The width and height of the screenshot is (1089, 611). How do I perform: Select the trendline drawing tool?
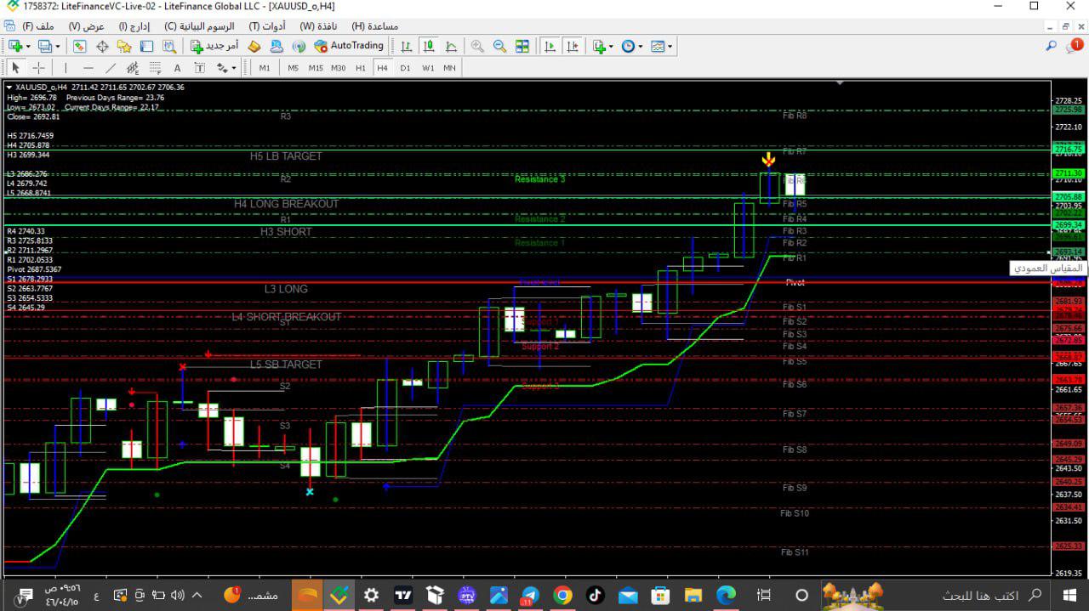coord(111,68)
